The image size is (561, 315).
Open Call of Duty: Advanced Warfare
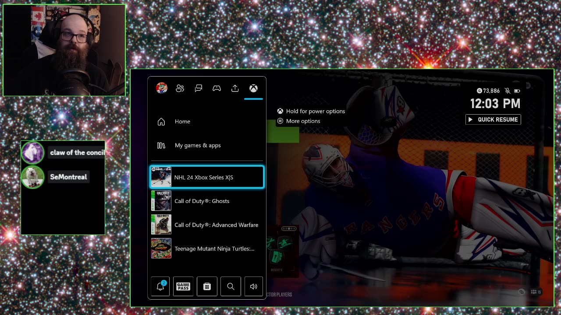tap(207, 225)
